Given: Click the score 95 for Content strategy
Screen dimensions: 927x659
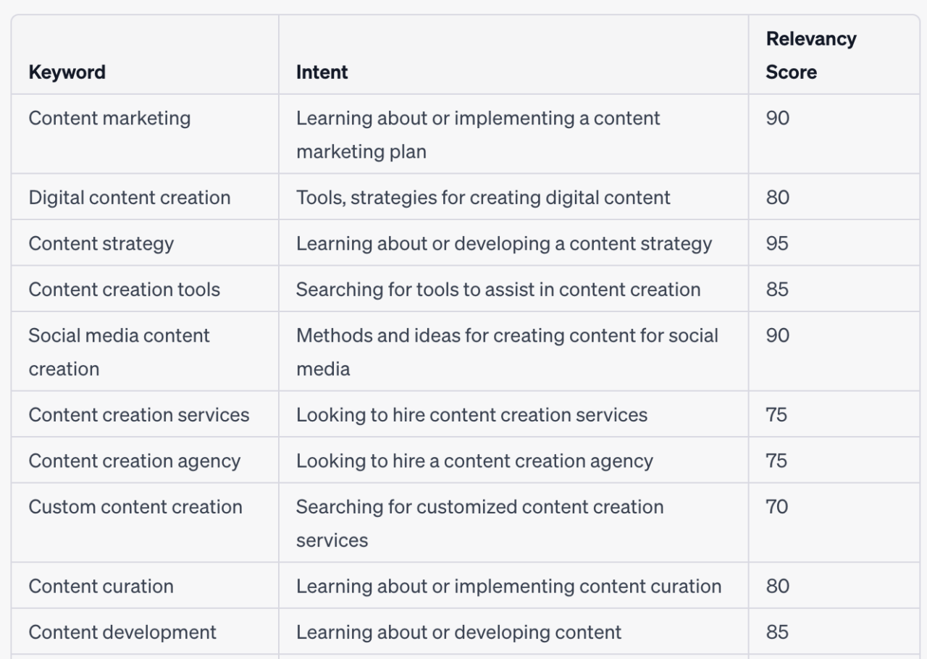Looking at the screenshot, I should (x=777, y=243).
